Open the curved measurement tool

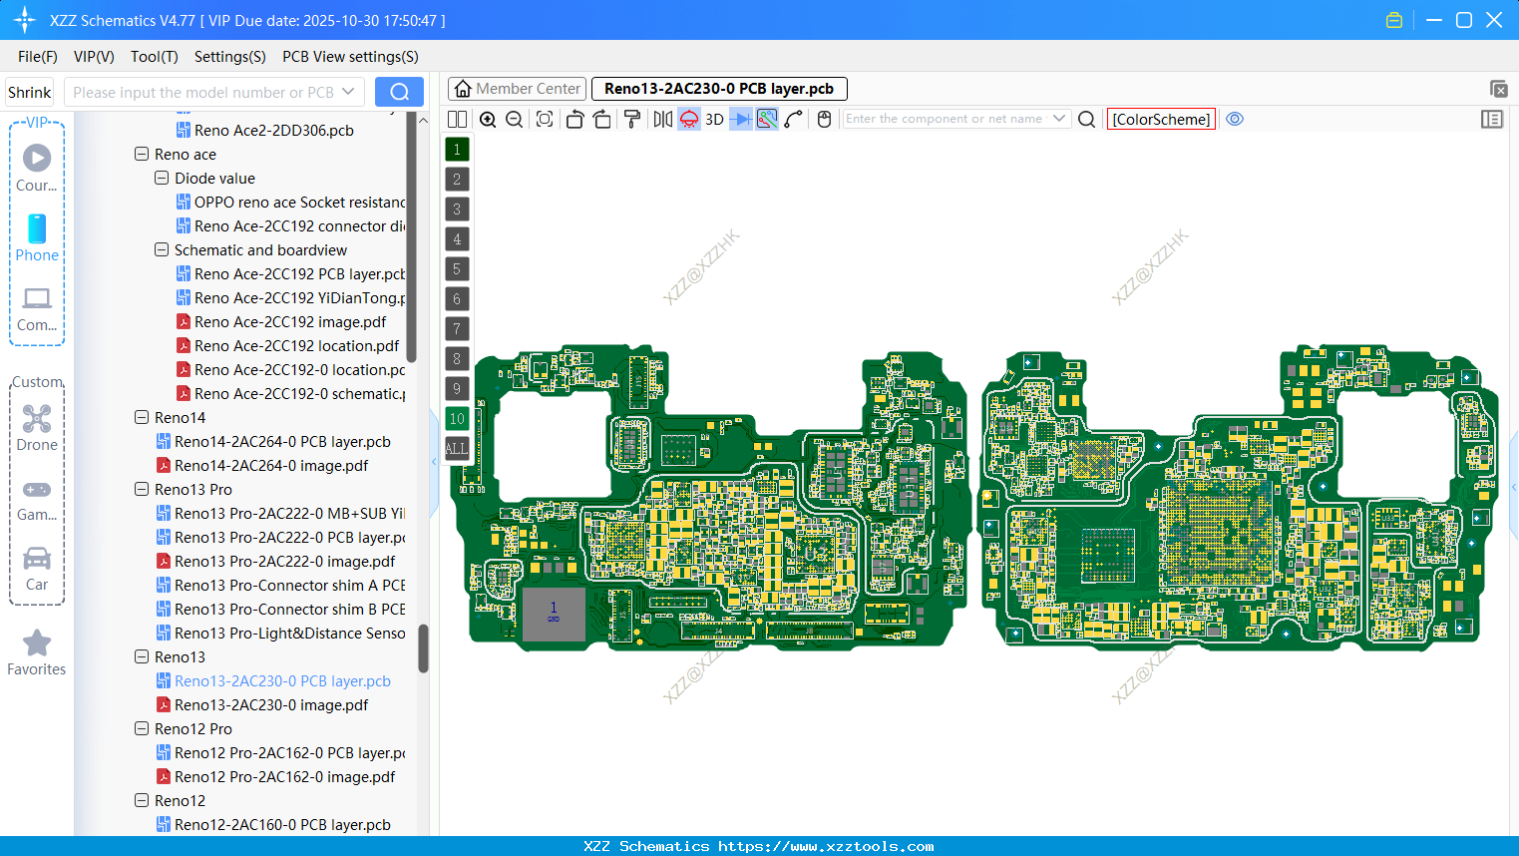click(x=794, y=119)
